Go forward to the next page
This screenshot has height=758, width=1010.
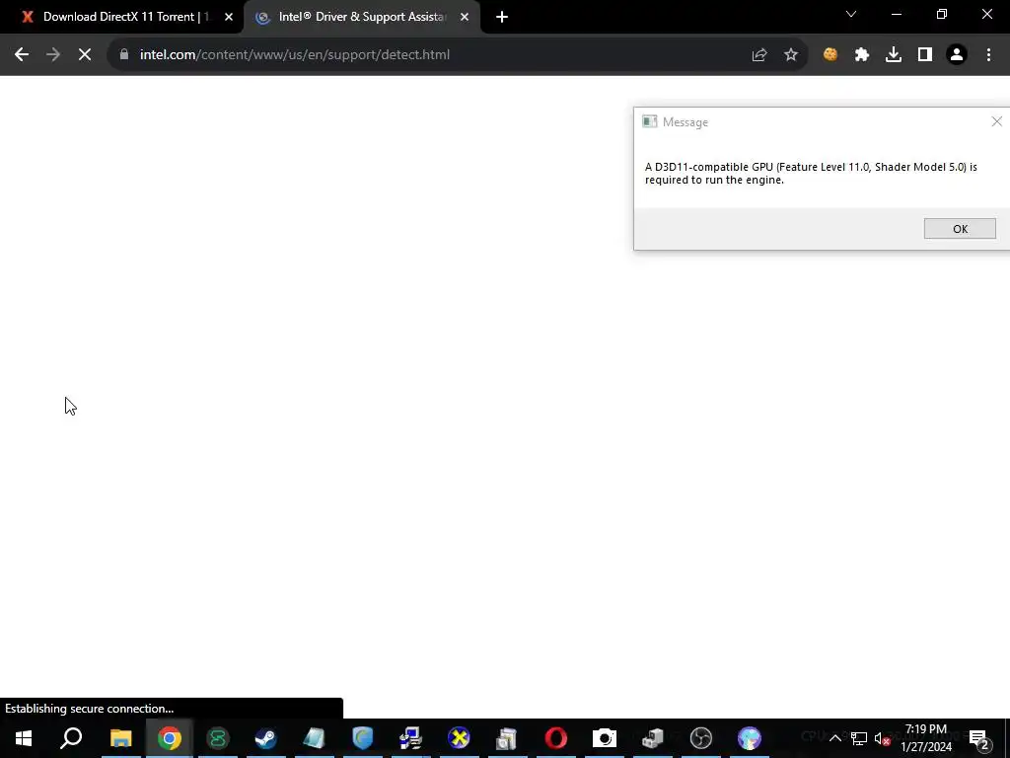[53, 55]
